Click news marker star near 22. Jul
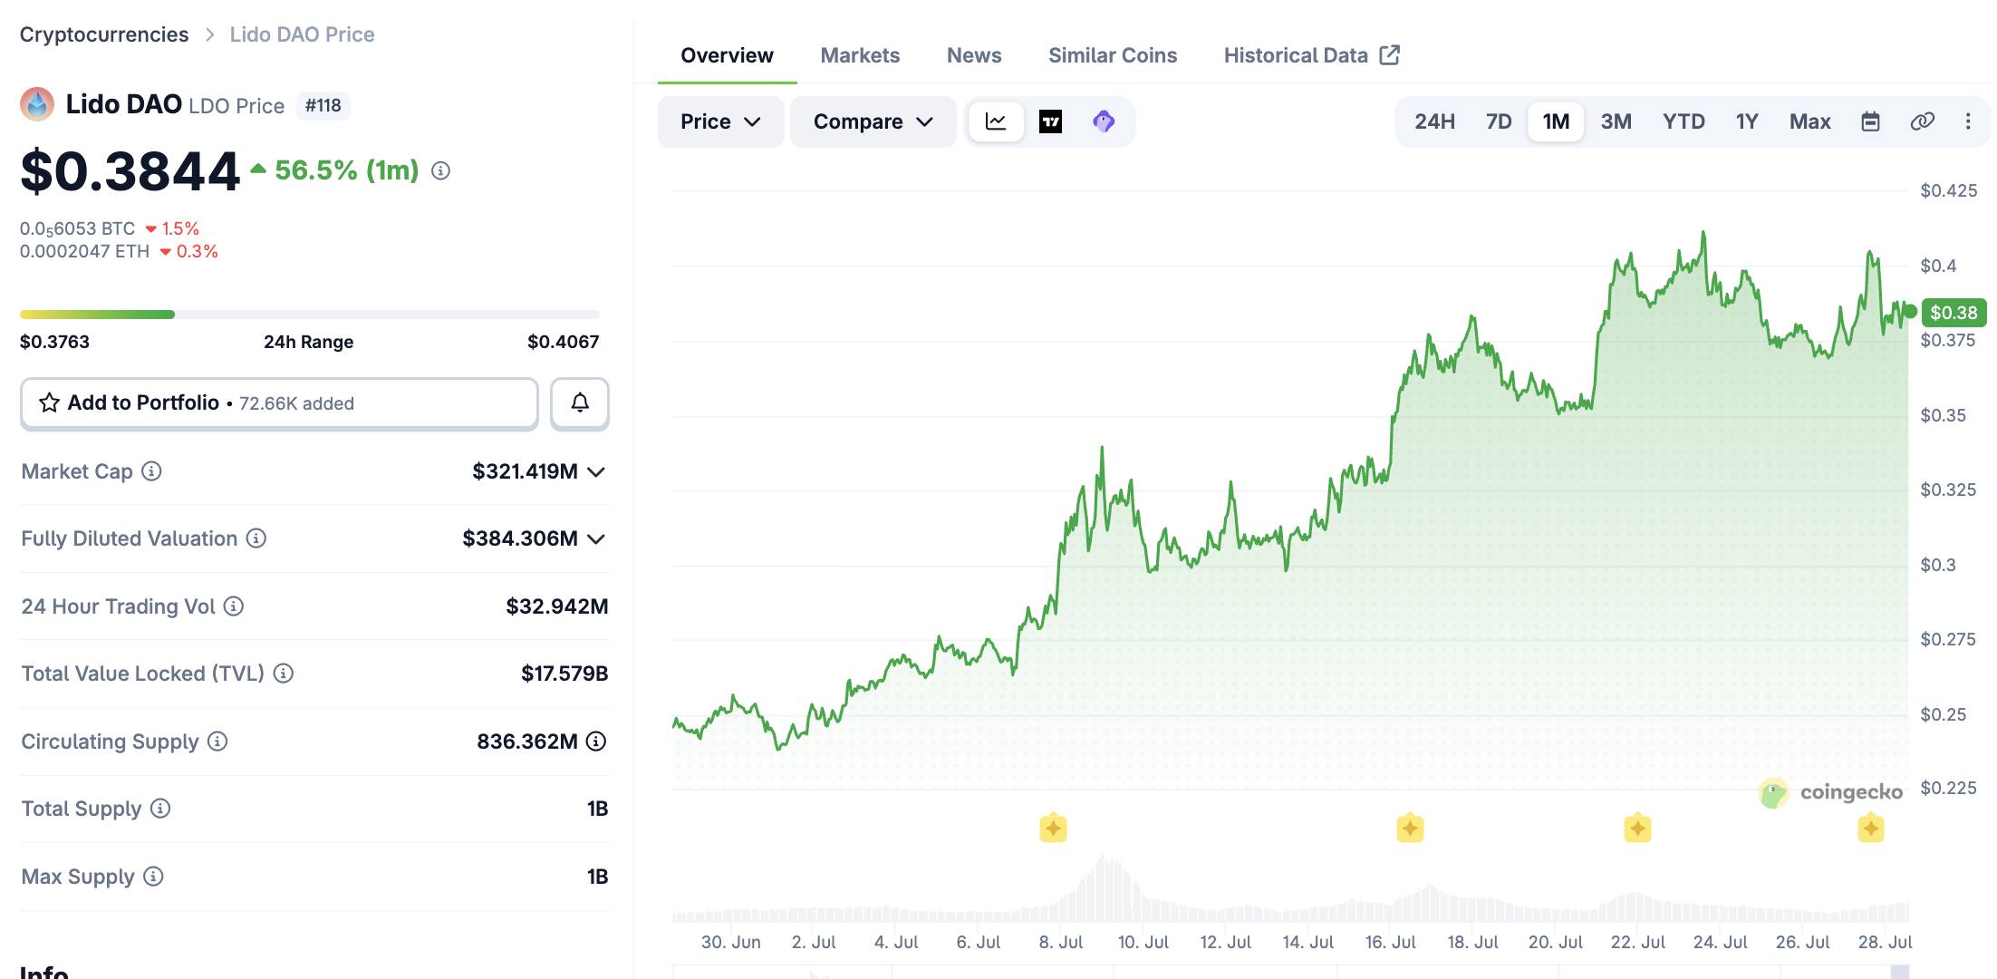Image resolution: width=1997 pixels, height=979 pixels. (x=1637, y=829)
